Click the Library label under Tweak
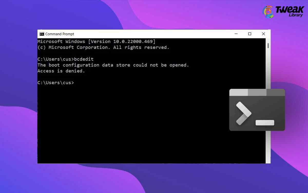Viewport: 308px width, 193px height. [295, 15]
